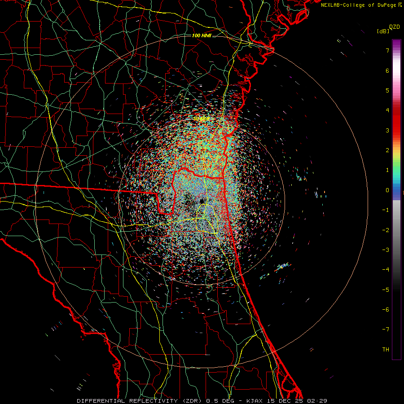This screenshot has height=404, width=404.
Task: Click the KJAX station identifier
Action: pos(255,401)
